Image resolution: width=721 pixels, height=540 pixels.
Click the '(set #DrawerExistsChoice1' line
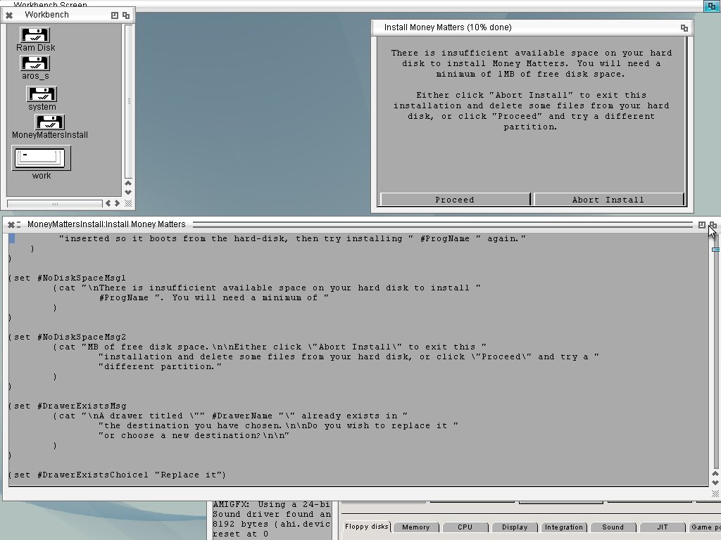tap(118, 475)
